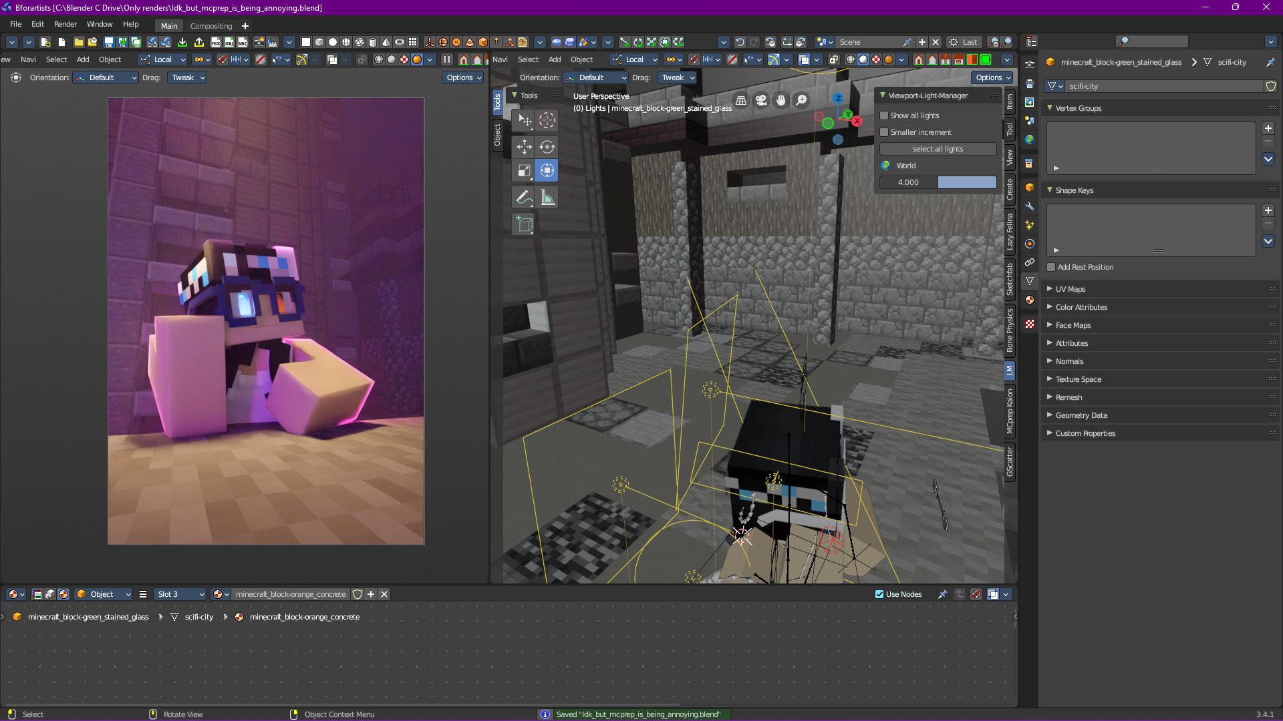Screen dimensions: 1283x721
Task: Switch to the Compositing workspace tab
Action: click(211, 26)
